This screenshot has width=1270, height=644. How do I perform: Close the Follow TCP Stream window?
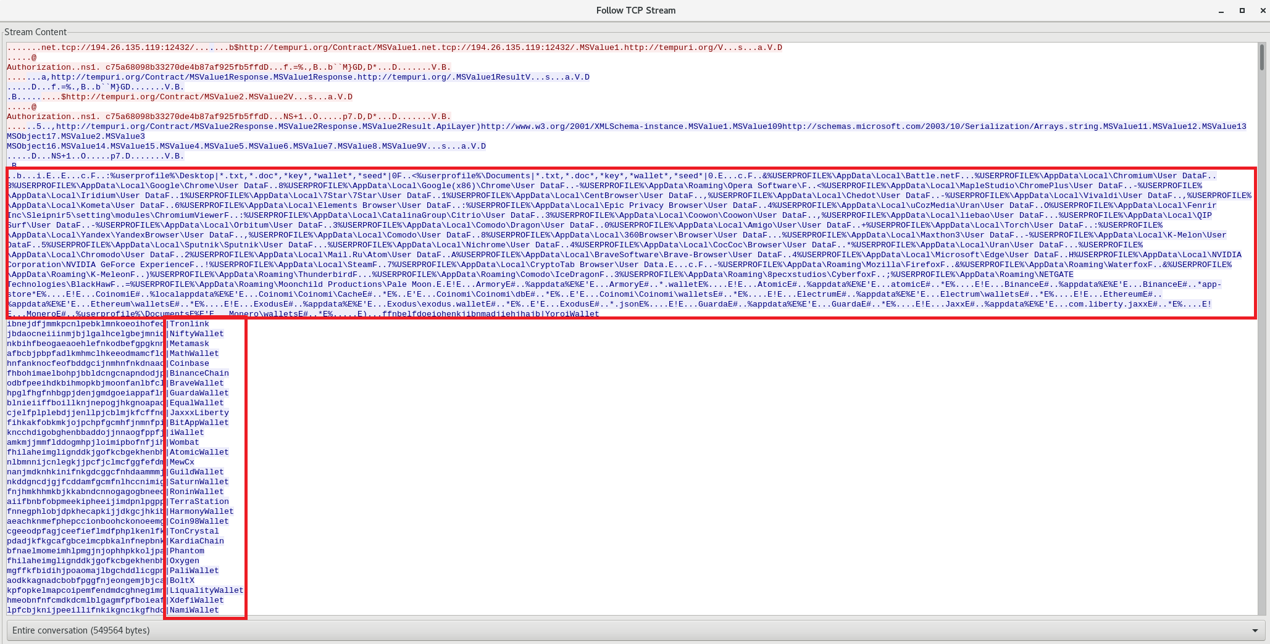(1263, 10)
